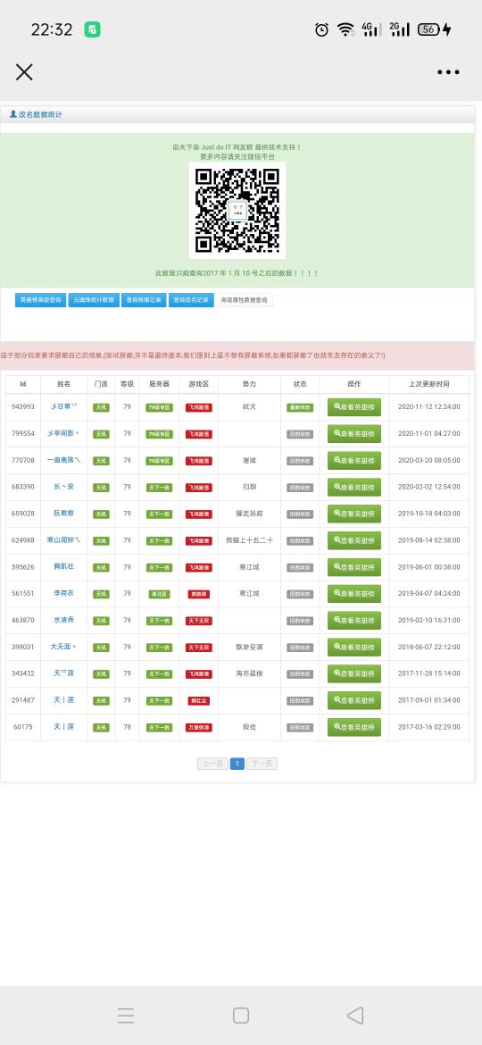Image resolution: width=482 pixels, height=1045 pixels.
Task: View hero board for Id 343432
Action: [354, 673]
